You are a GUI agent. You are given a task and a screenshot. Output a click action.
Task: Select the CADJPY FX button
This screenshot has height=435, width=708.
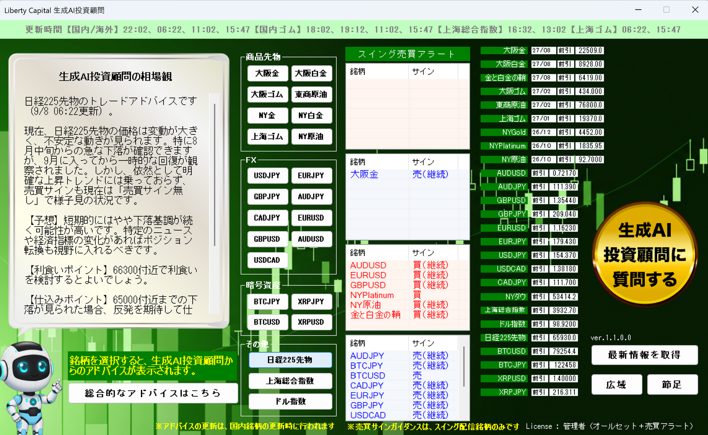point(267,217)
